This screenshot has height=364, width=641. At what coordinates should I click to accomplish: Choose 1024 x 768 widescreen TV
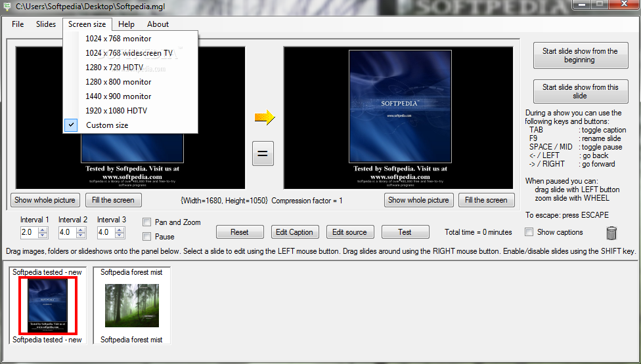click(131, 52)
